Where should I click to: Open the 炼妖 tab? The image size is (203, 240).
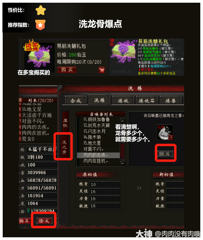pos(123,101)
